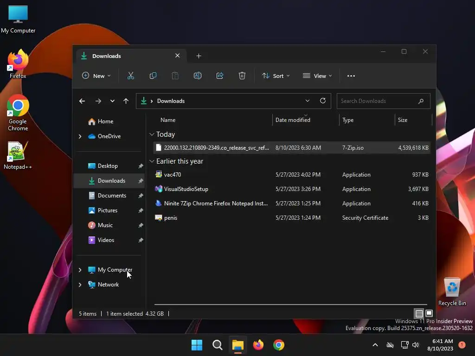Open the Recycle Bin desktop icon

click(452, 292)
